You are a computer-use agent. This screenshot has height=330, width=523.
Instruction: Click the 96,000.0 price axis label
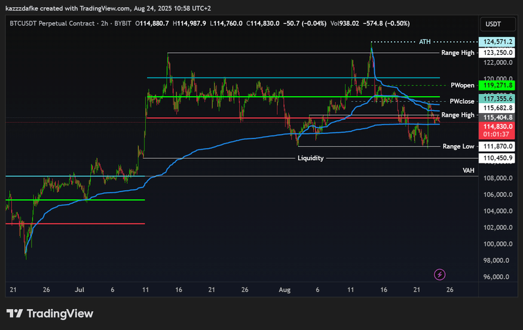(496, 277)
